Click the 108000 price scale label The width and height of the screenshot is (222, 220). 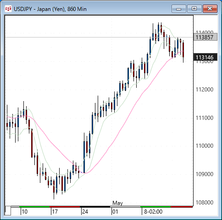(x=205, y=203)
